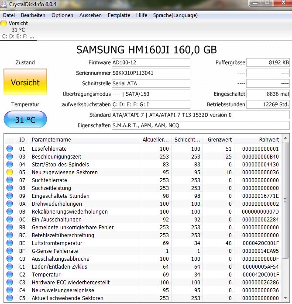Click the Standard field ATA/ATAPI-7
Image resolution: width=292 pixels, height=304 pixels.
[x=201, y=115]
